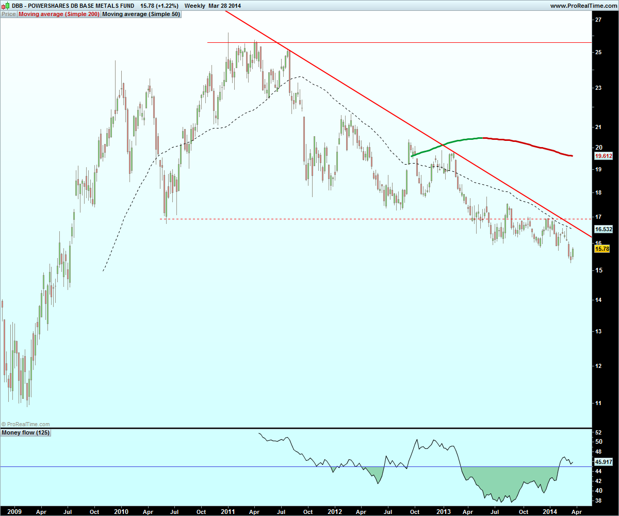Click the 45.917 money flow value tag
The width and height of the screenshot is (619, 516).
(x=603, y=462)
